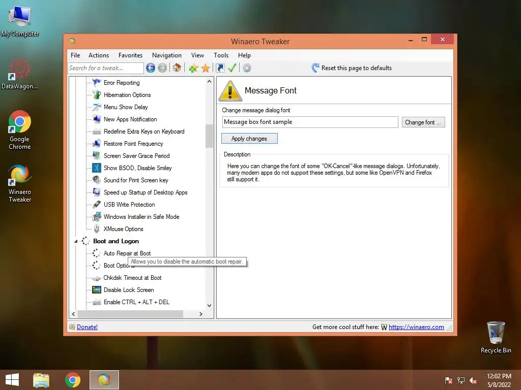The width and height of the screenshot is (521, 390).
Task: Click the Enable CTRL + ALT + DEL icon
Action: pos(97,302)
